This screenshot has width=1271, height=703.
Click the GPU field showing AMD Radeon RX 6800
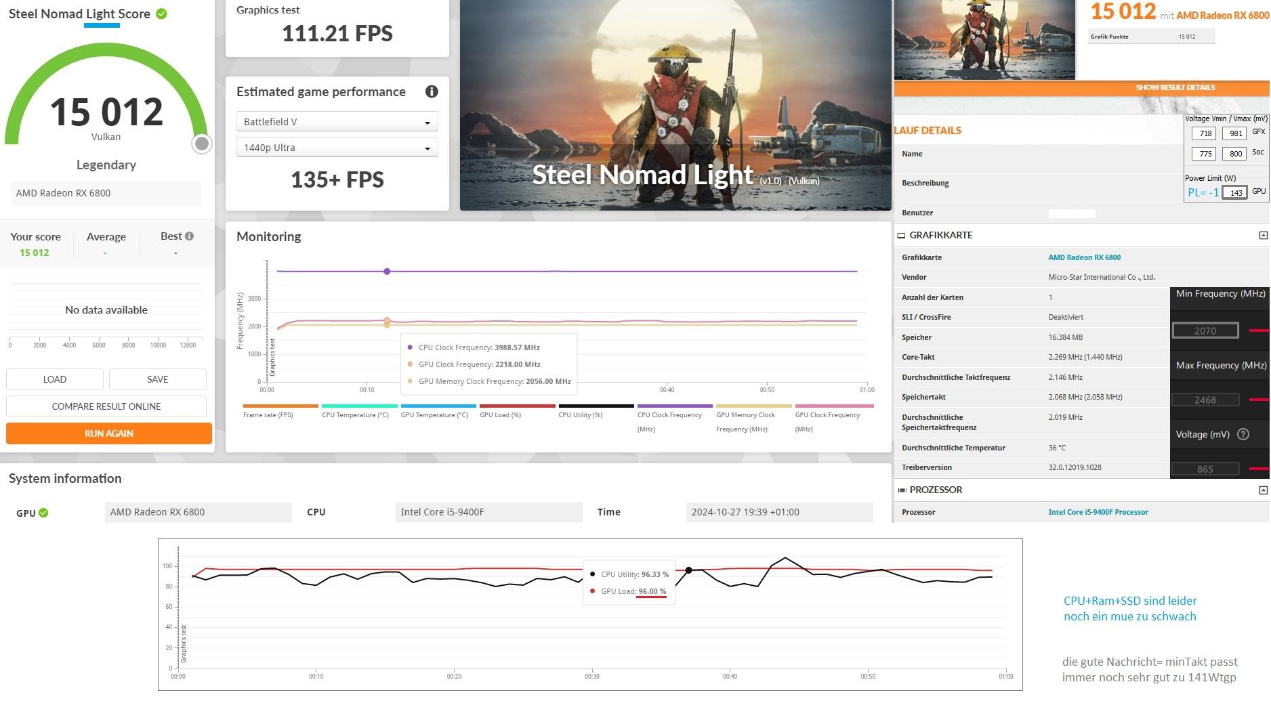(199, 512)
